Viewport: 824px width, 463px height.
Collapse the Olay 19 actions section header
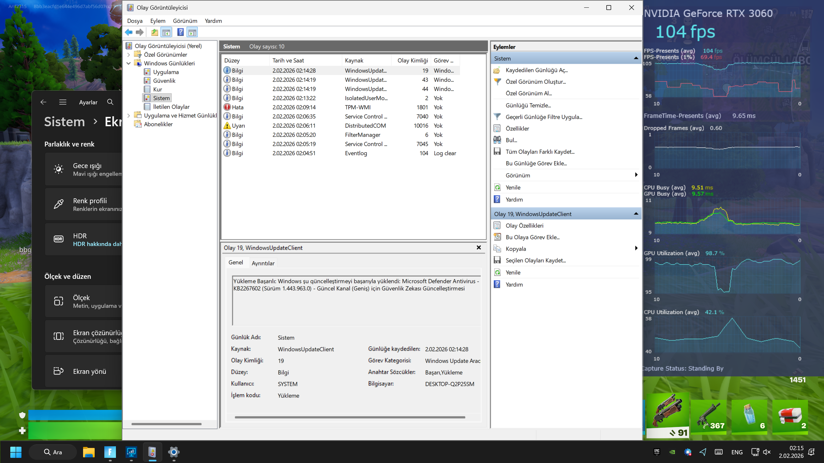636,214
